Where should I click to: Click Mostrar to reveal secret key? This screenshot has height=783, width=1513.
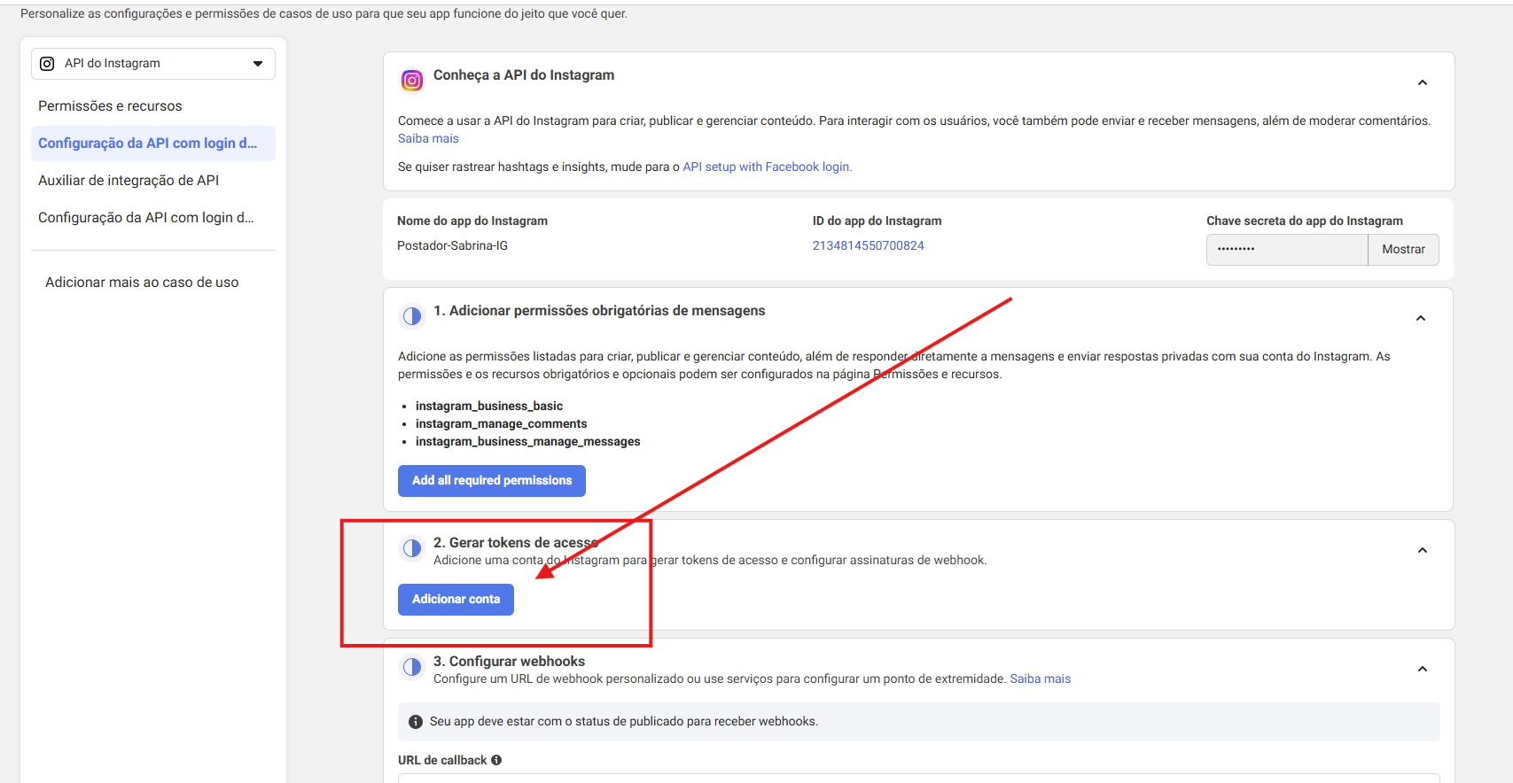pos(1404,250)
